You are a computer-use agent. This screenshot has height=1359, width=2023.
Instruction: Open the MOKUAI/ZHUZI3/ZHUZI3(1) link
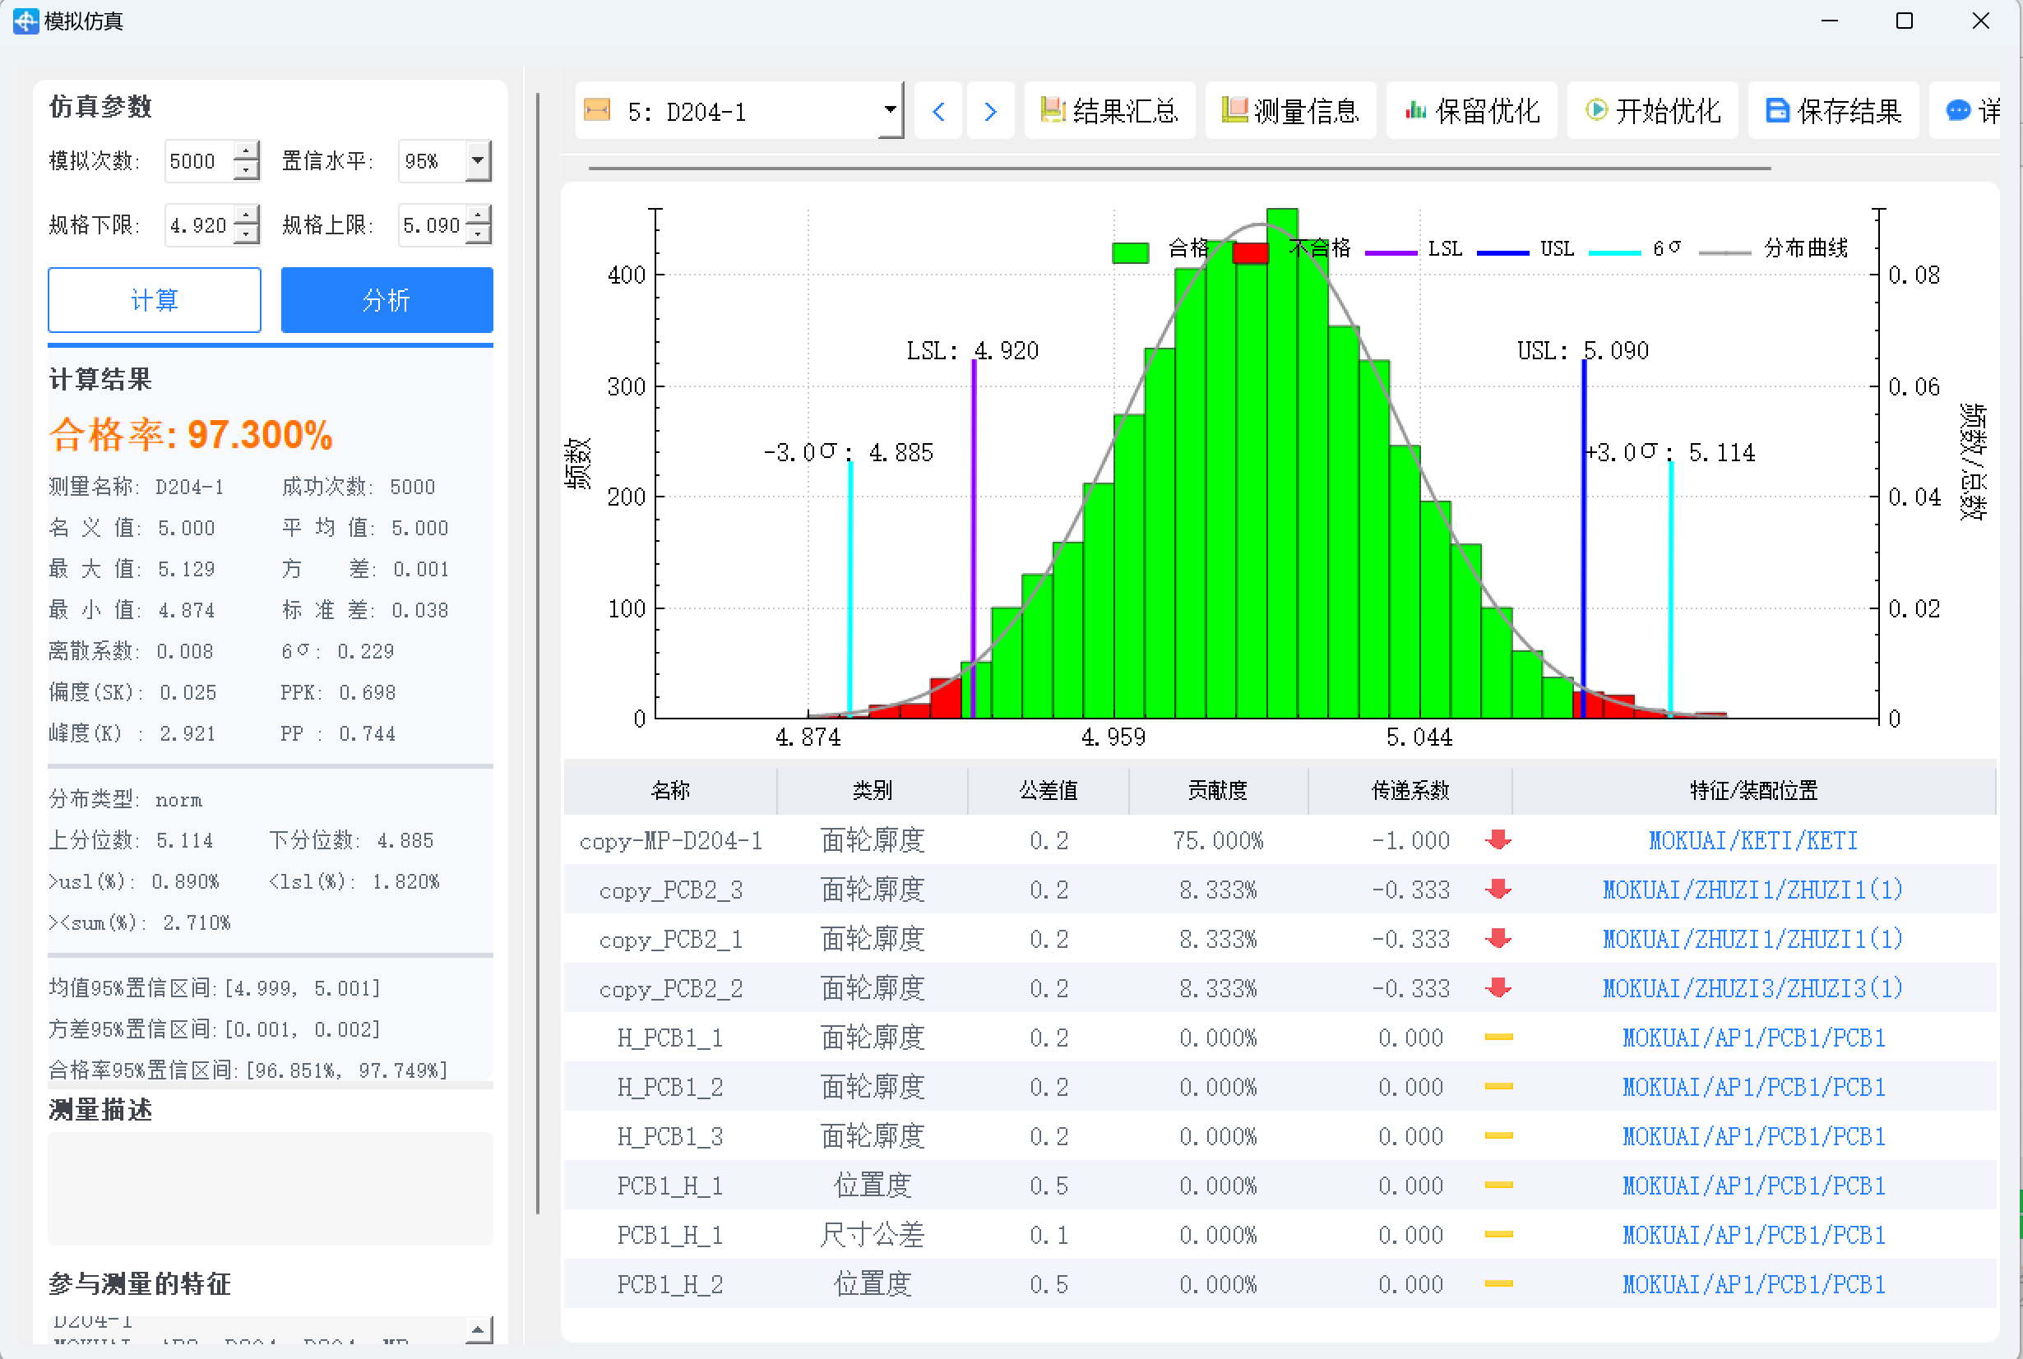tap(1752, 988)
